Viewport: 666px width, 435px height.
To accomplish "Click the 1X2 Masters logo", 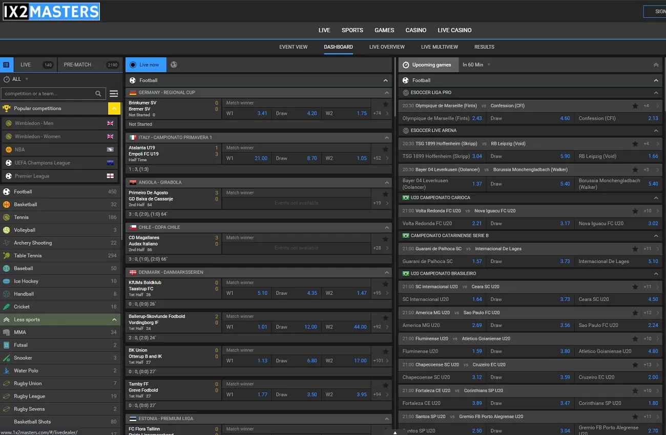I will click(x=51, y=11).
